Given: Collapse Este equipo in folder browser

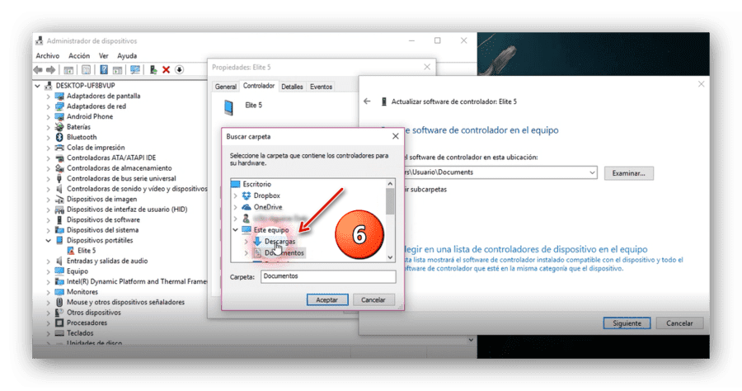Looking at the screenshot, I should coord(235,229).
